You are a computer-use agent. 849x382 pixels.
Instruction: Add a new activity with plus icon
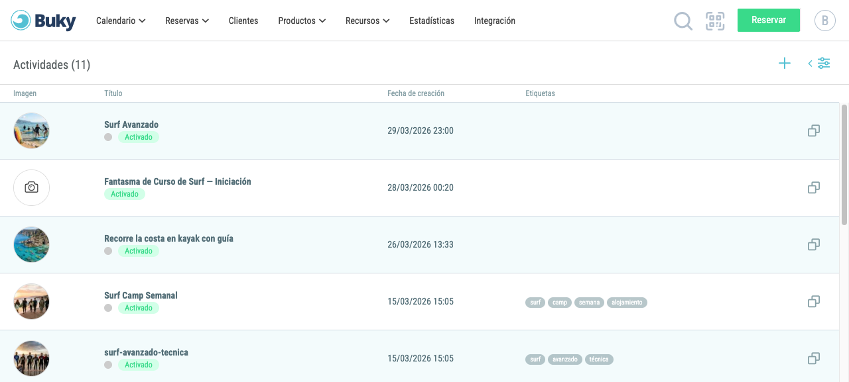click(x=785, y=64)
